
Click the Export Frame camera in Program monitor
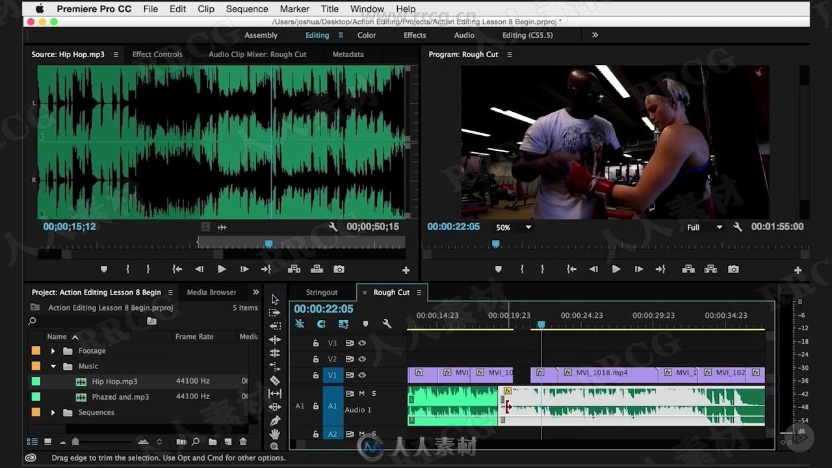coord(733,269)
